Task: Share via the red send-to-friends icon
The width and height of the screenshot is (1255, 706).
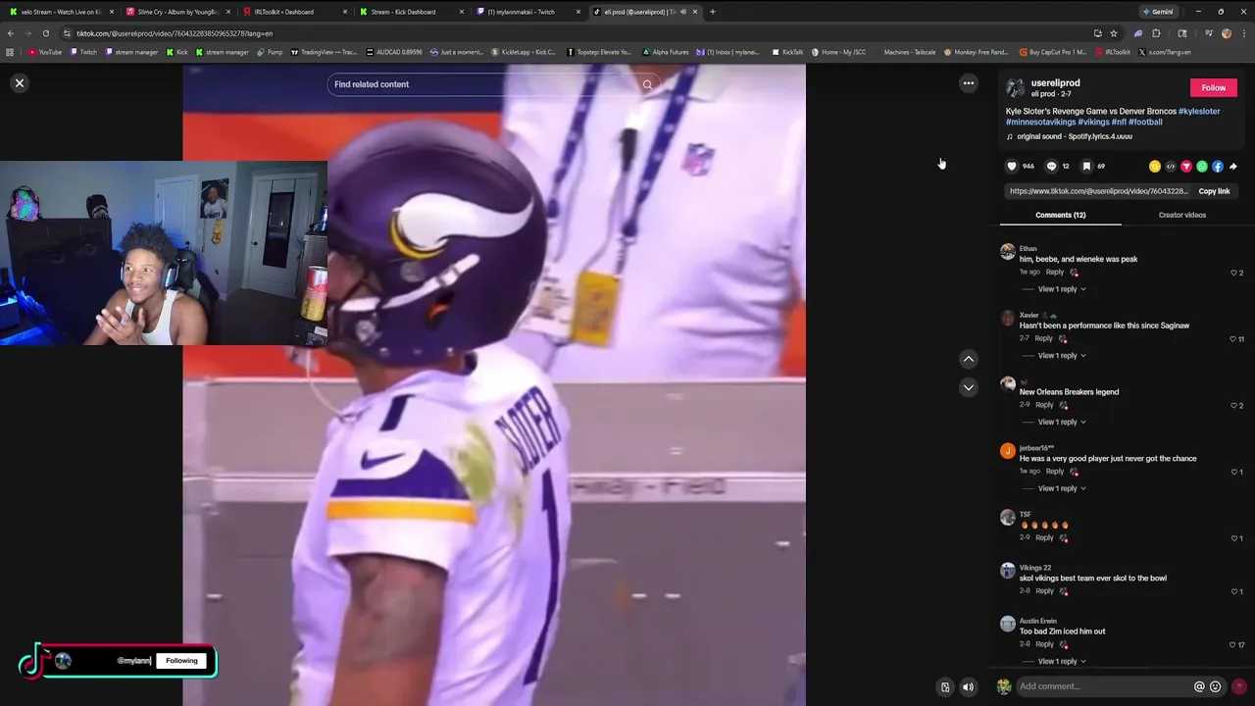Action: click(1186, 167)
